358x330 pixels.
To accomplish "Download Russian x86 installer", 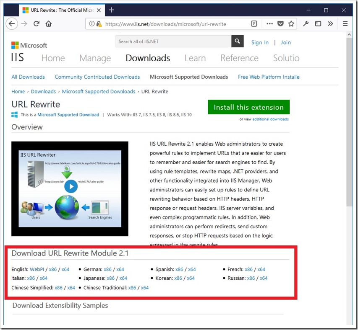I will coord(251,278).
